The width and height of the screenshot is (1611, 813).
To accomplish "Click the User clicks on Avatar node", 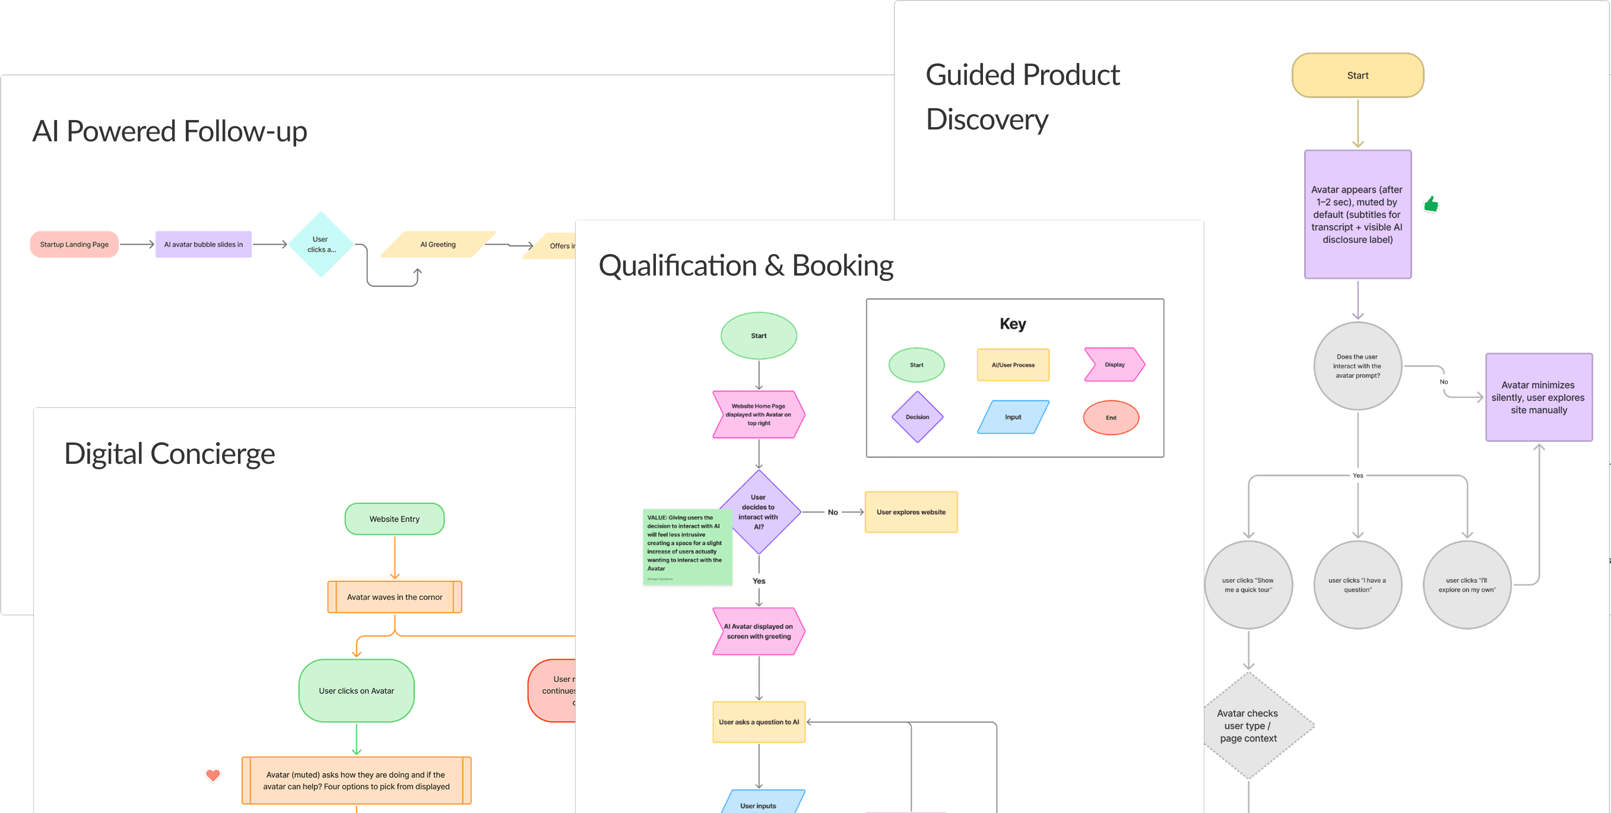I will 356,690.
